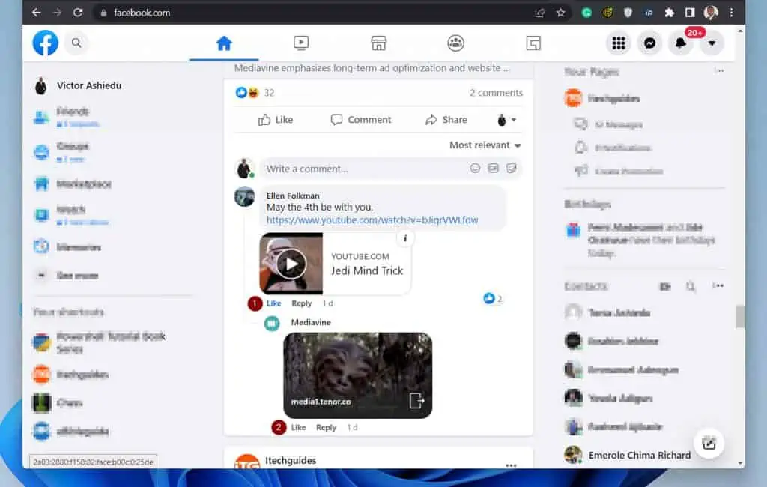Viewport: 767px width, 487px height.
Task: View the 32 reactions on the post
Action: (255, 92)
